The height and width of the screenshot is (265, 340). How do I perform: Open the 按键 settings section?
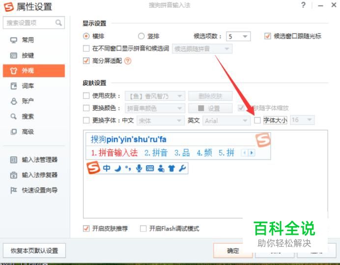tap(34, 56)
